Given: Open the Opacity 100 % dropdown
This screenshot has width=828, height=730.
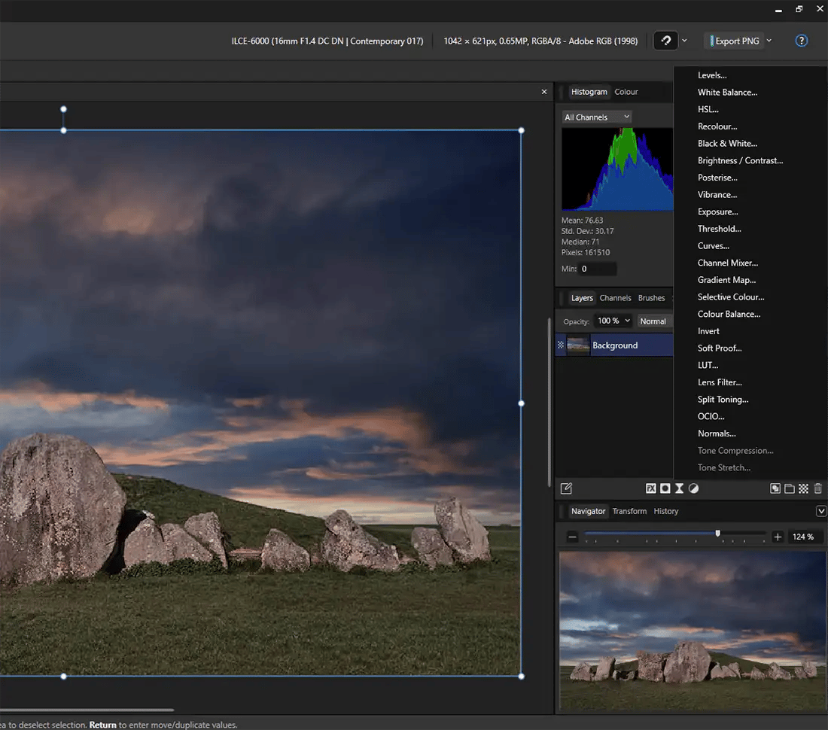Looking at the screenshot, I should (613, 321).
